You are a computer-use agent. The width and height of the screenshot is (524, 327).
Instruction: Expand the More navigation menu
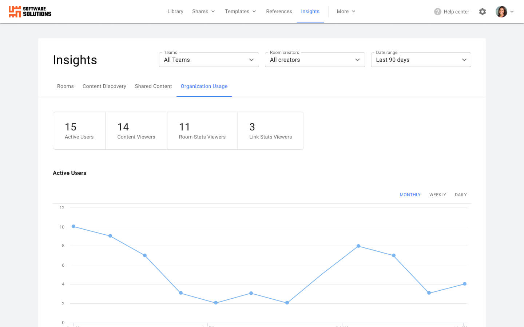pyautogui.click(x=345, y=11)
